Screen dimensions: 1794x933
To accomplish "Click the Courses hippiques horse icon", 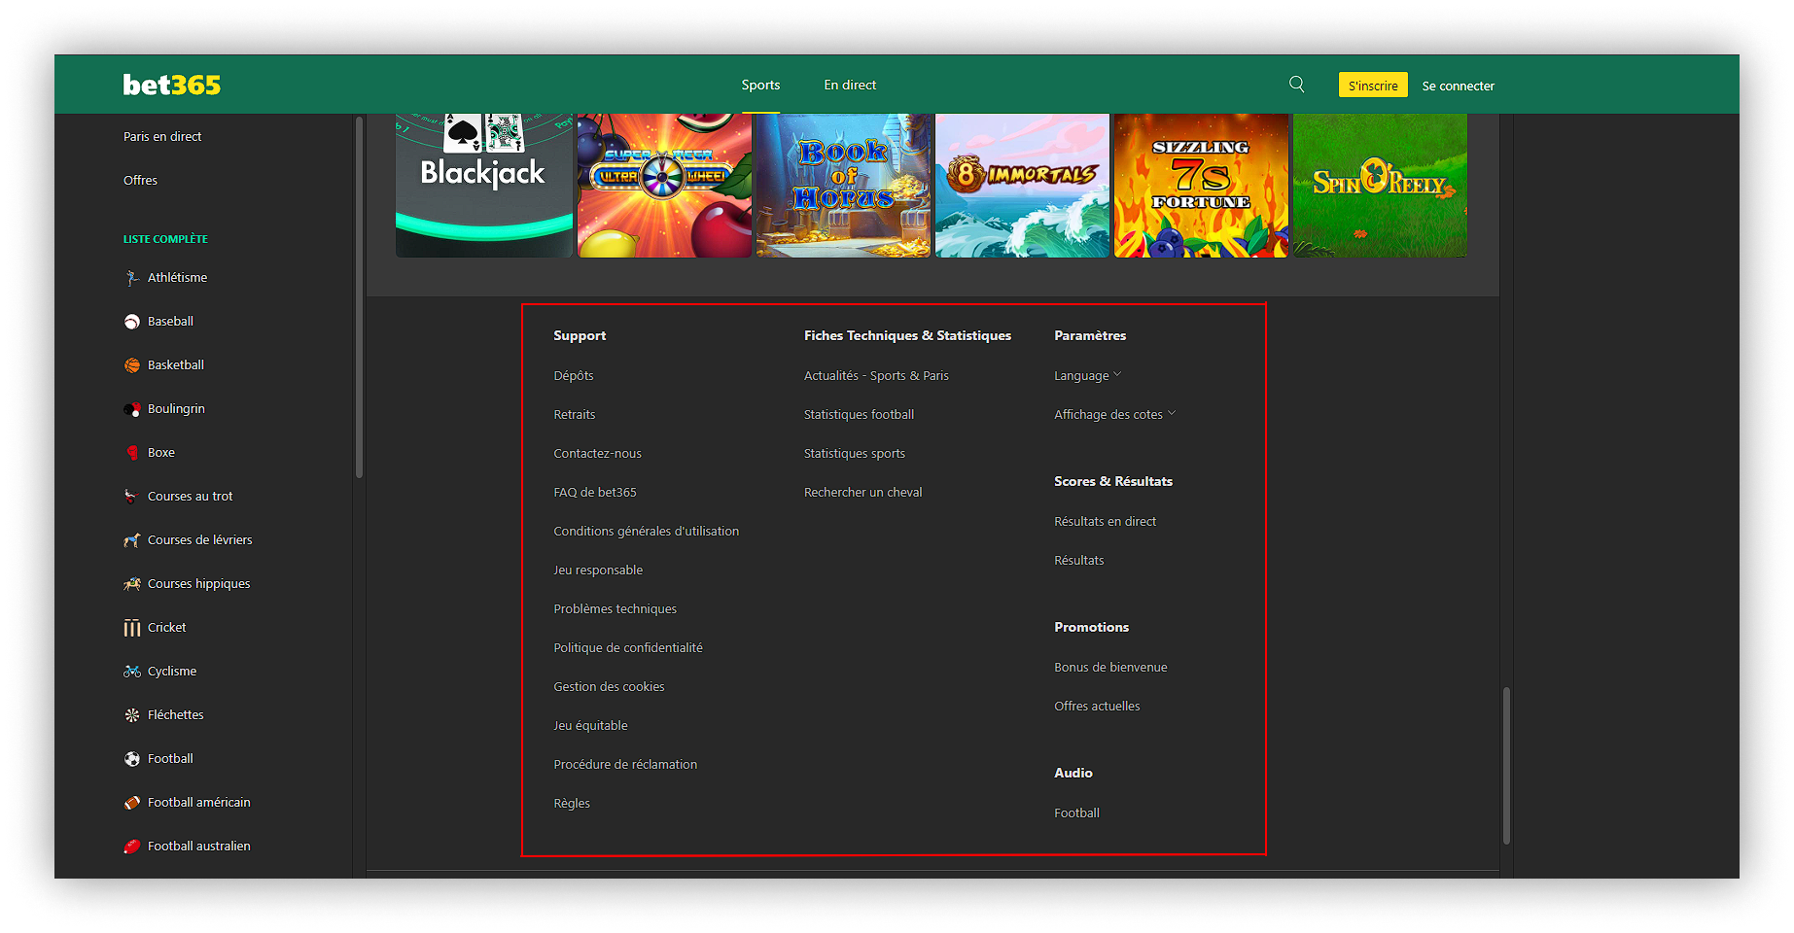I will point(132,584).
